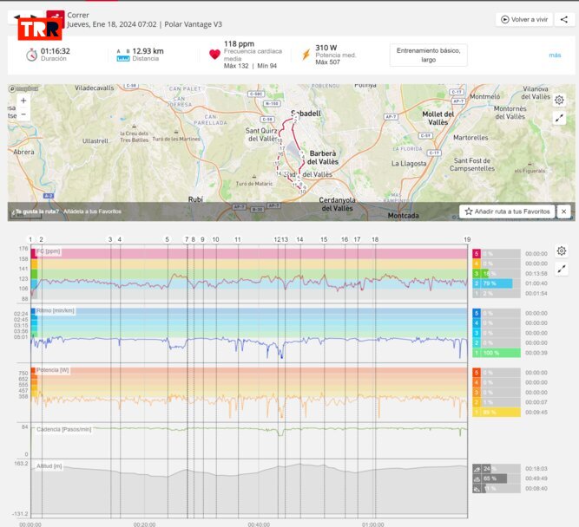Expand the charts with the arrows icon

(562, 270)
